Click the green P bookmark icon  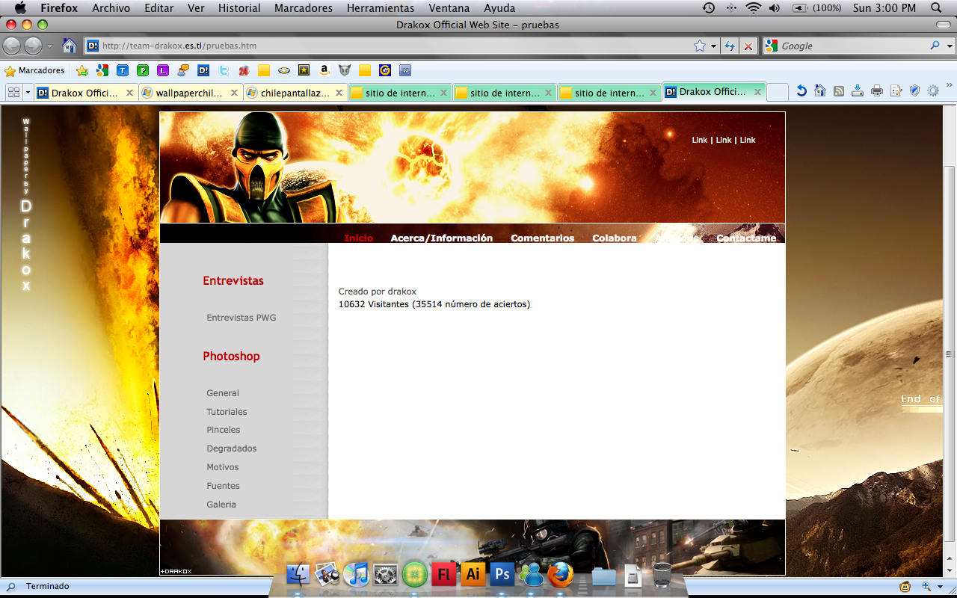pos(143,71)
